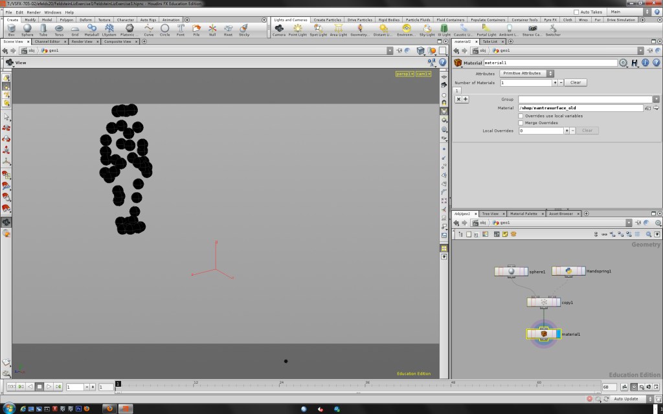Toggle Auto Takes in the top-right corner
Image resolution: width=663 pixels, height=414 pixels.
tap(576, 11)
